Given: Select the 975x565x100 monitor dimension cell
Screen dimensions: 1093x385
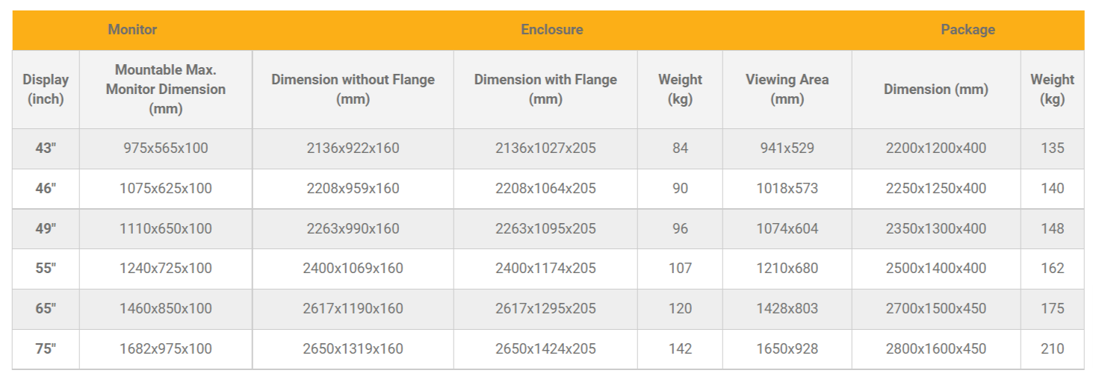Looking at the screenshot, I should tap(166, 148).
